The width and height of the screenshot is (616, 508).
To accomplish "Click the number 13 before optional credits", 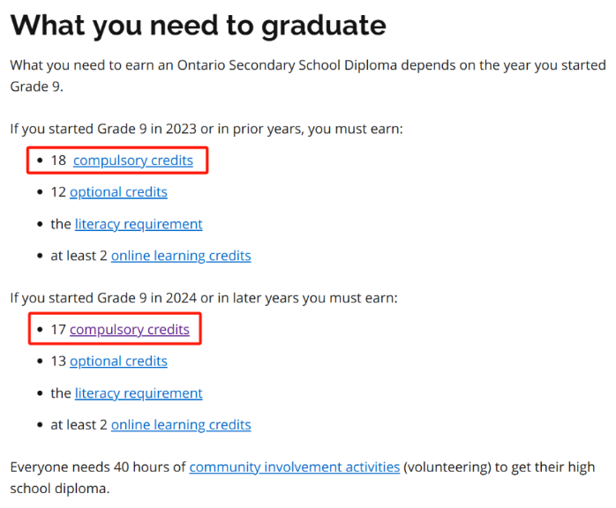I will click(x=58, y=362).
